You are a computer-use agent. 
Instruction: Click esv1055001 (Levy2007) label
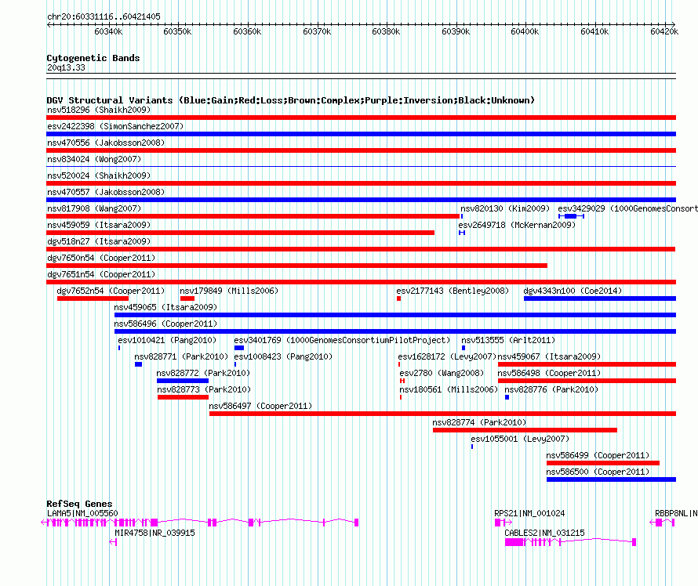(x=520, y=439)
